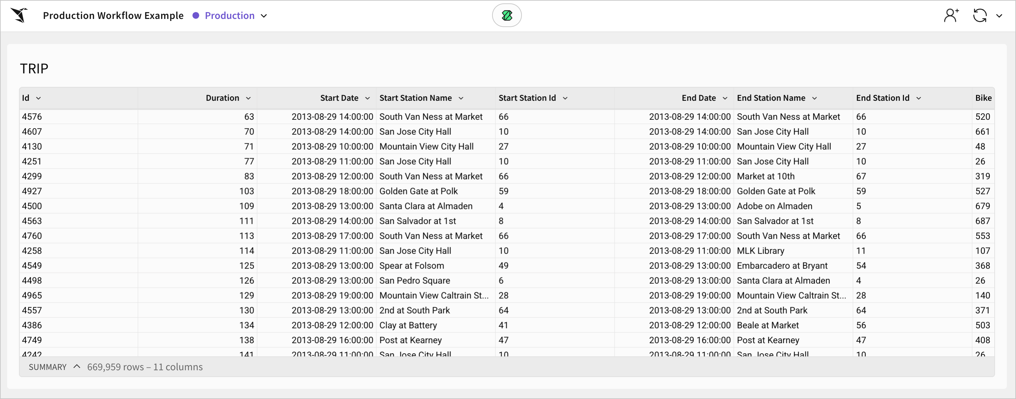Click the Bike column header

click(x=982, y=98)
